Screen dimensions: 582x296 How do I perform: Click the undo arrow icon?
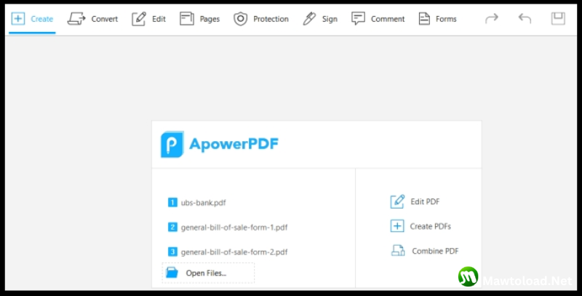(525, 18)
